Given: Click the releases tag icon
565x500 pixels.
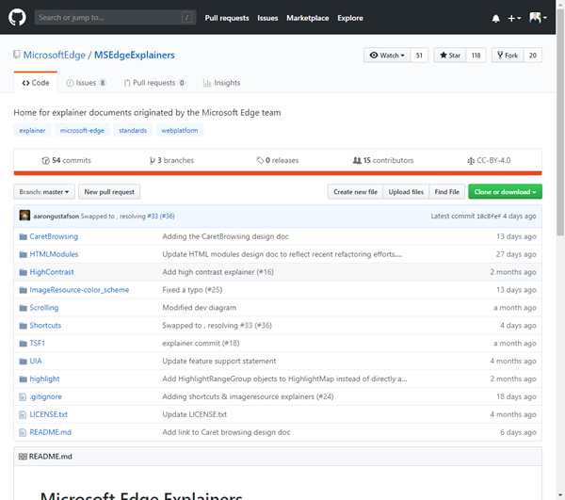Looking at the screenshot, I should pyautogui.click(x=260, y=160).
